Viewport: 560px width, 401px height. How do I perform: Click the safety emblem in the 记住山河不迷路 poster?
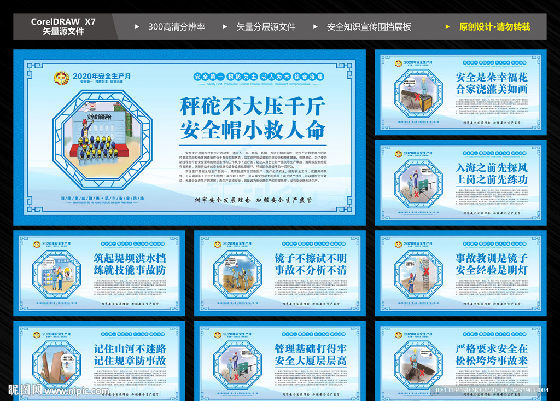[x=37, y=335]
